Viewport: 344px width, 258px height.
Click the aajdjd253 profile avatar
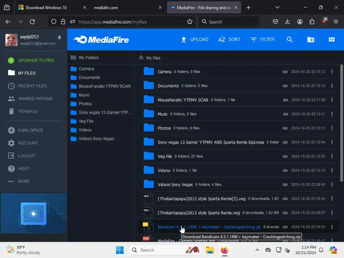pyautogui.click(x=11, y=40)
